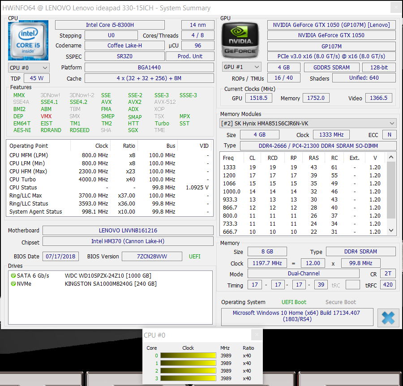Click the GDDR5 SDRAM memory type field
Image resolution: width=403 pixels, height=386 pixels.
(331, 67)
